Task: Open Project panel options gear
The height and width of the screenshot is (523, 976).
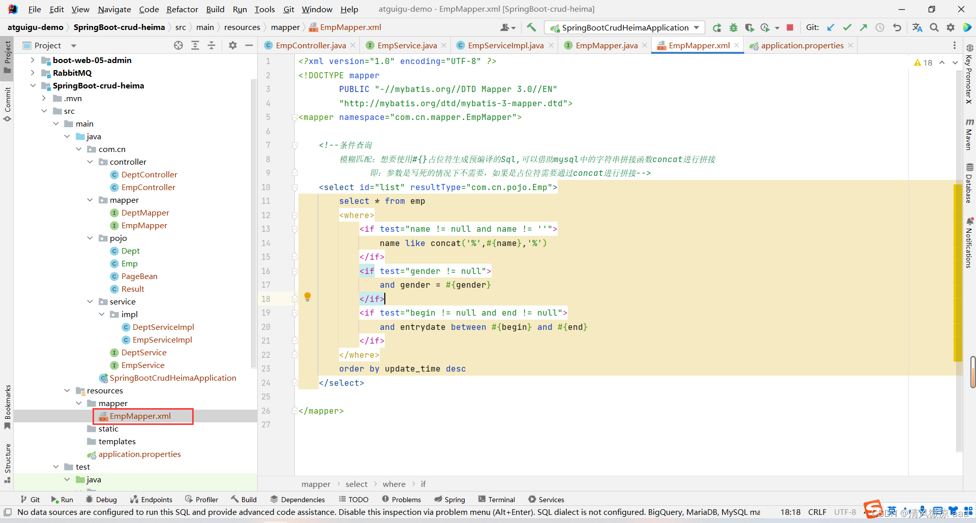Action: click(233, 45)
